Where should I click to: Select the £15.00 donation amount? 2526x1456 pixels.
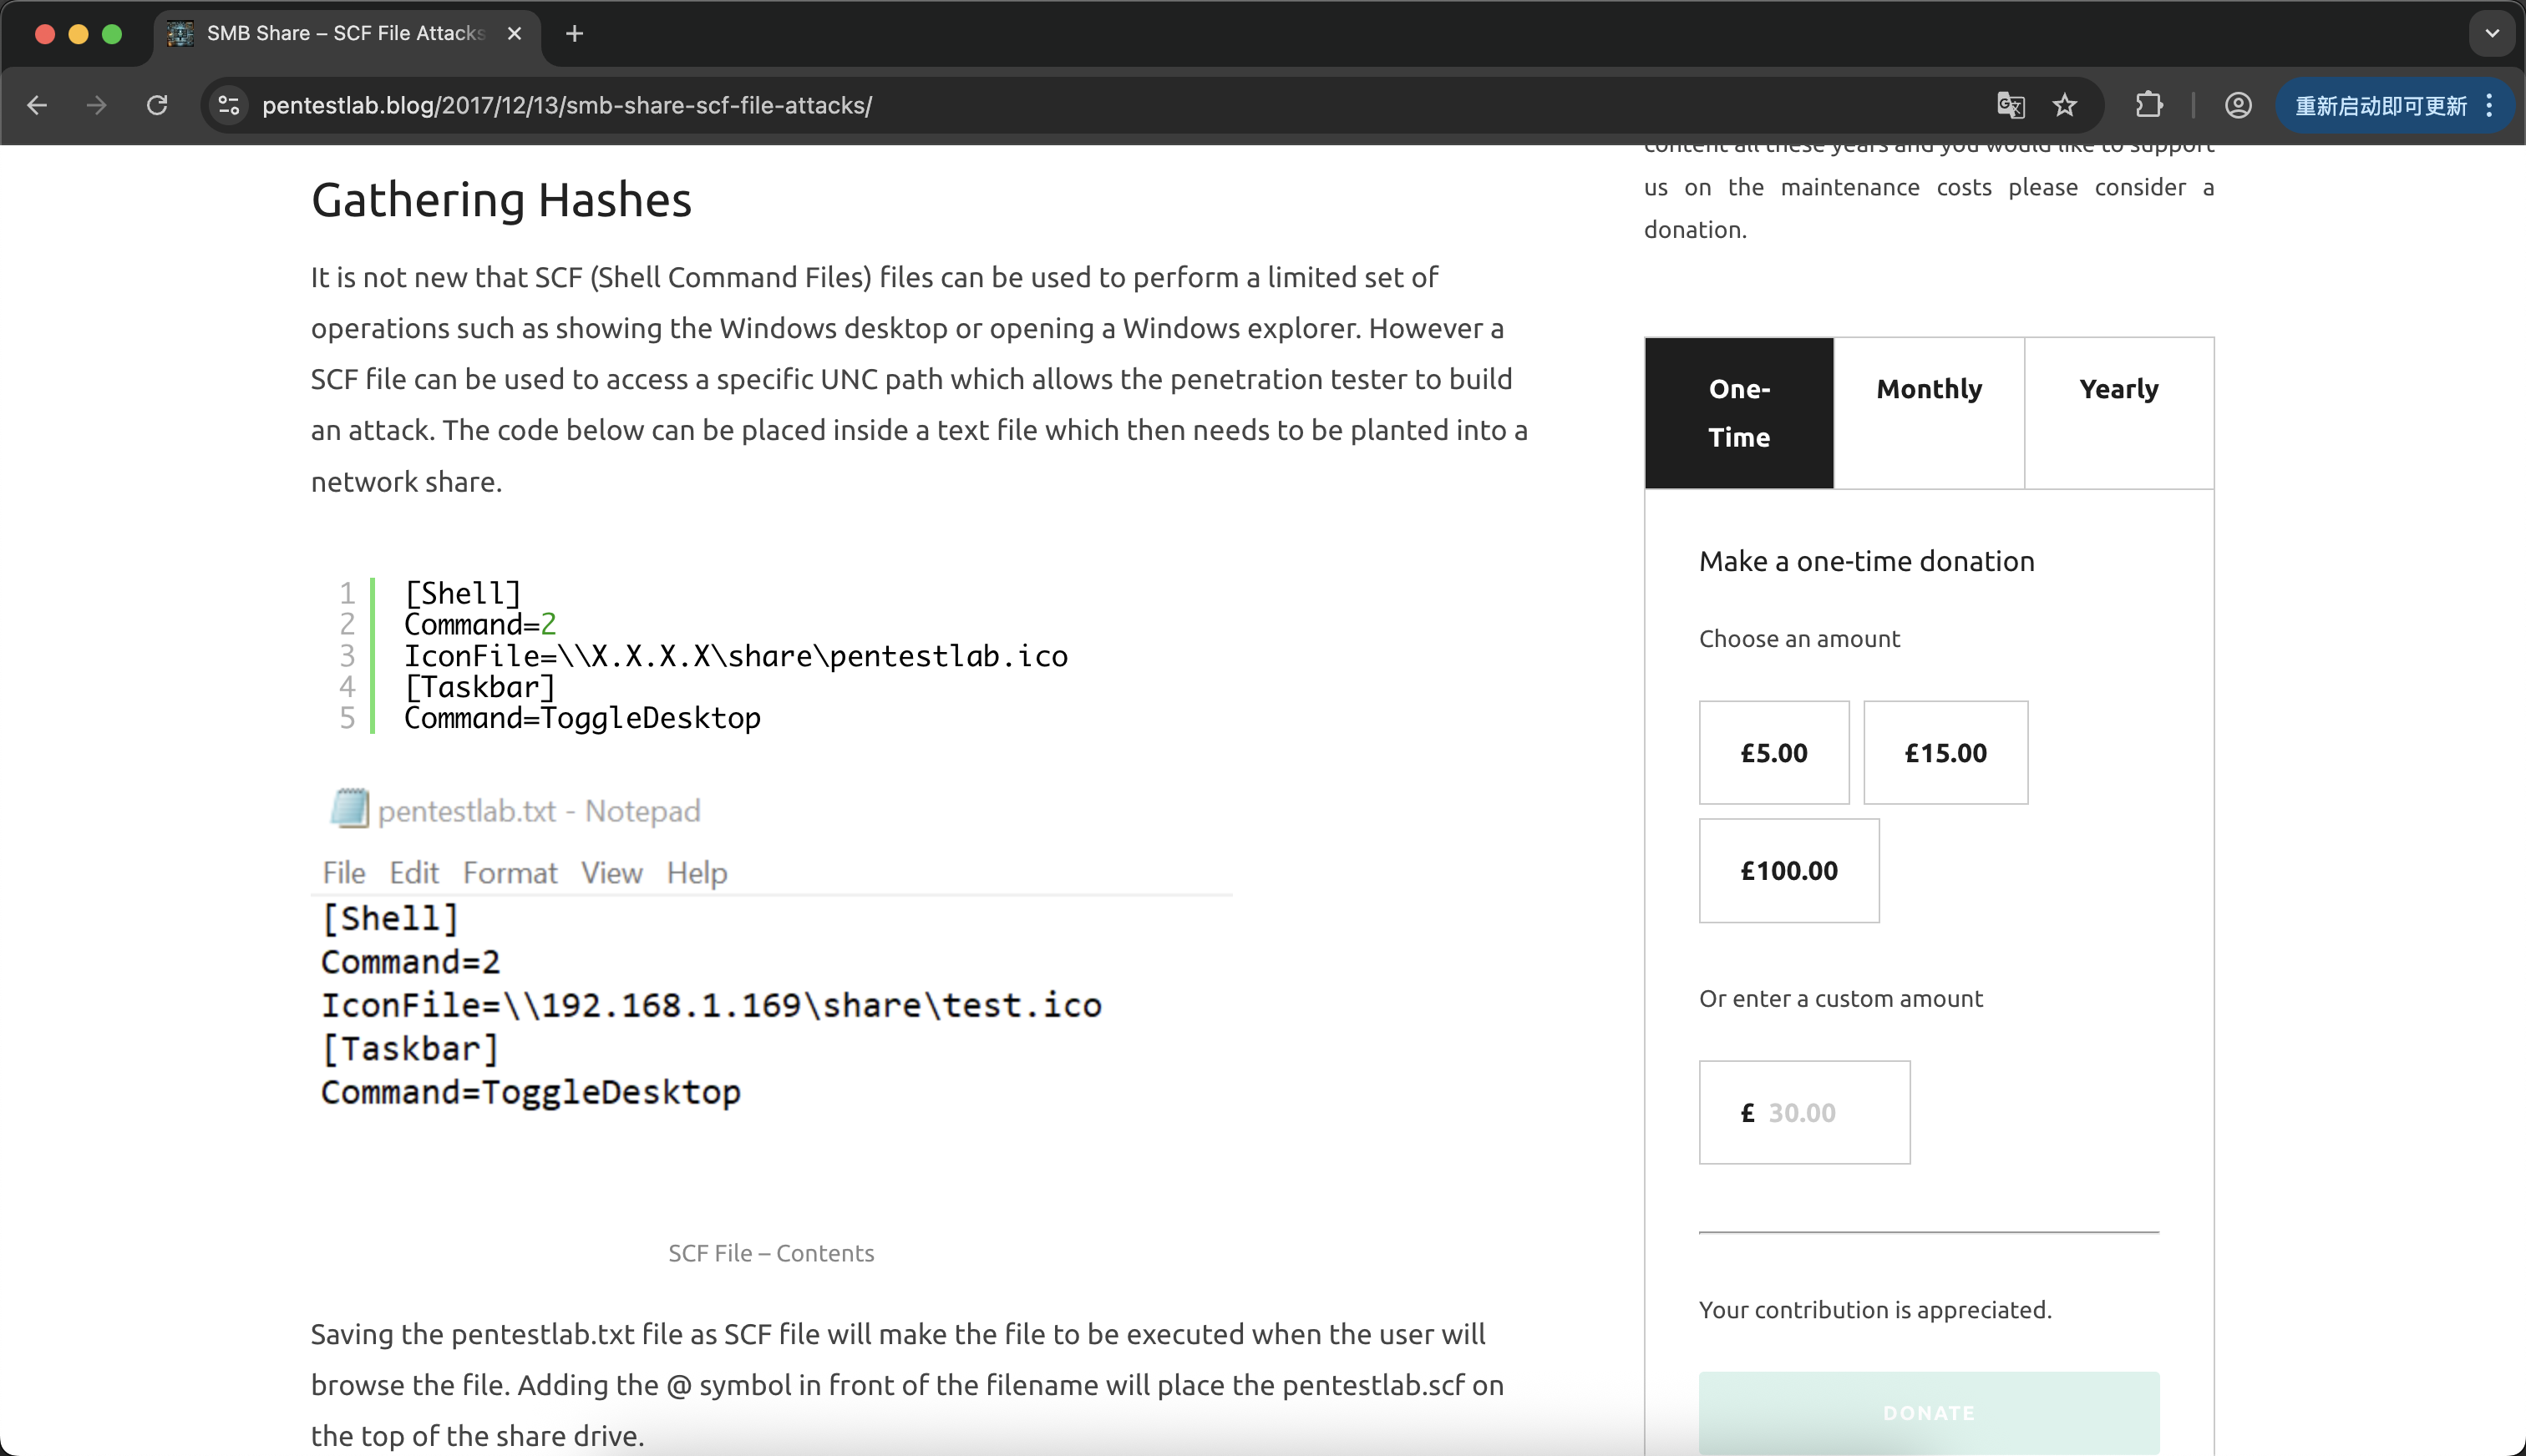tap(1945, 752)
